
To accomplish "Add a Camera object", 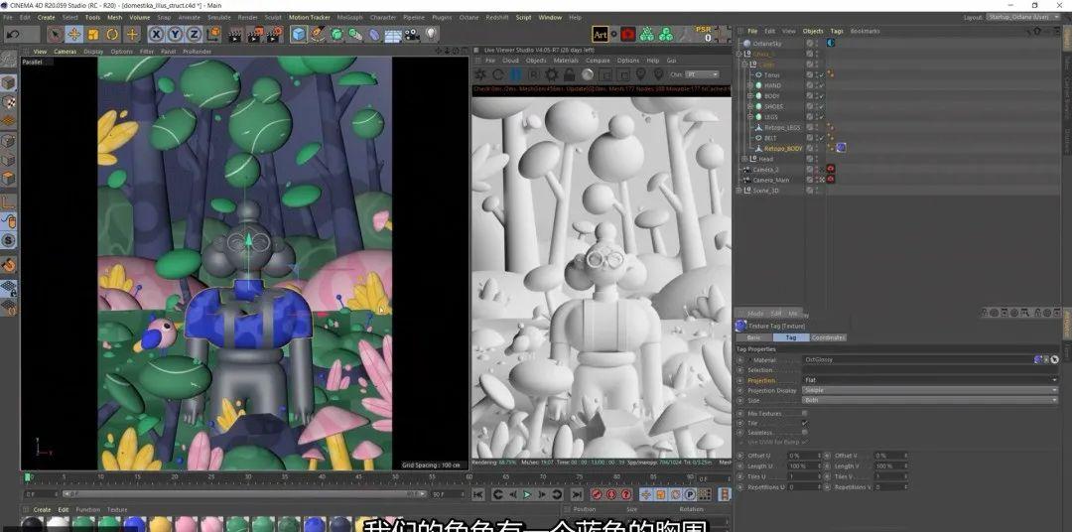I will coord(412,34).
